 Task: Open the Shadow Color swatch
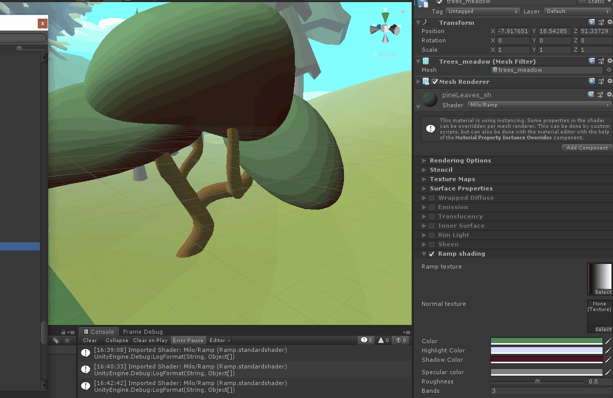click(x=546, y=360)
